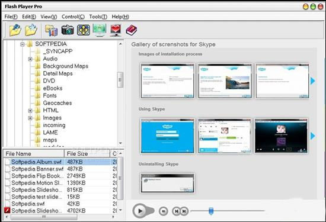Click folder tree scroll down arrow

click(x=120, y=143)
